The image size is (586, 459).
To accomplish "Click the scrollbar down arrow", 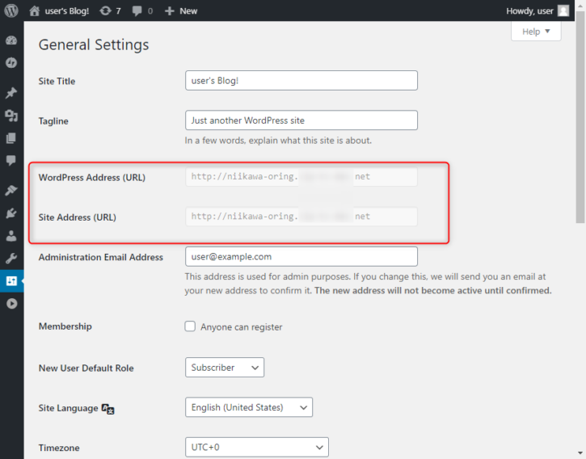I will pyautogui.click(x=580, y=453).
